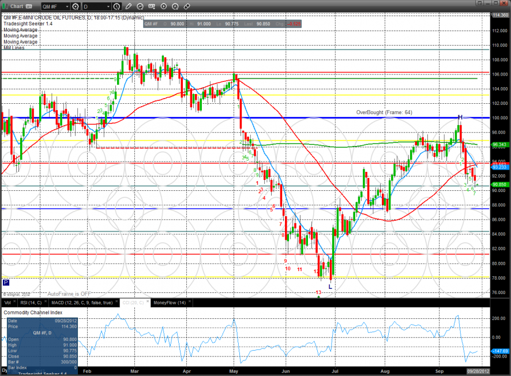Click the 90.850 current price label
The width and height of the screenshot is (511, 376).
point(499,185)
